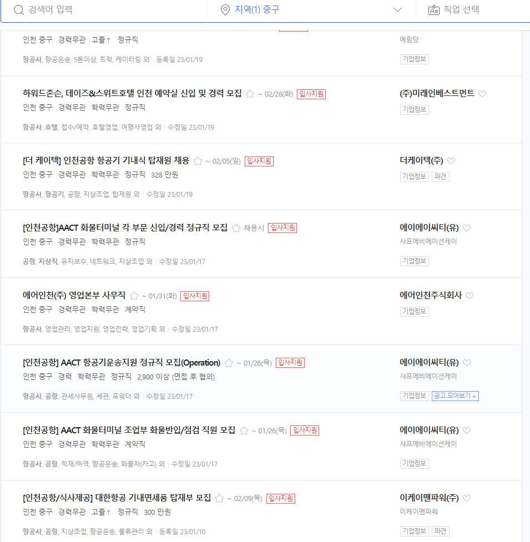This screenshot has height=542, width=530.
Task: Click deadline text 채용시
Action: tap(254, 228)
